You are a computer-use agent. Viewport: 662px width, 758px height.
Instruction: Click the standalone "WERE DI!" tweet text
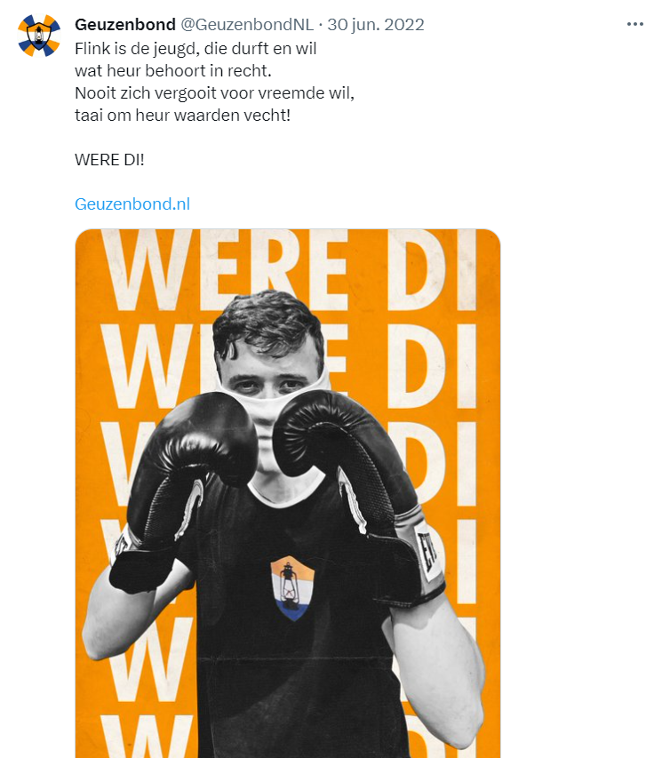click(110, 160)
